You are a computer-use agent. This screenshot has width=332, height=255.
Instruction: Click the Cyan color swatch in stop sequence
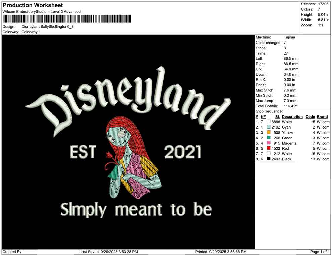[x=269, y=127]
